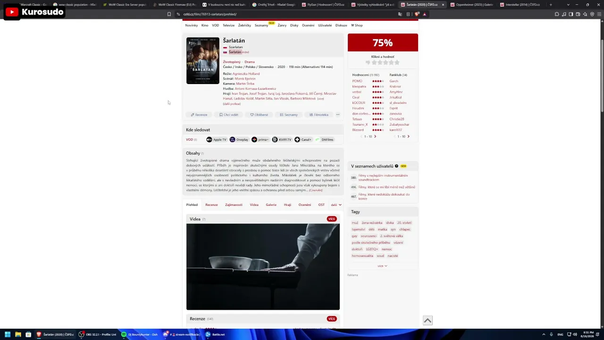The image size is (604, 340).
Task: Expand (další profese) crew list
Action: click(x=232, y=104)
